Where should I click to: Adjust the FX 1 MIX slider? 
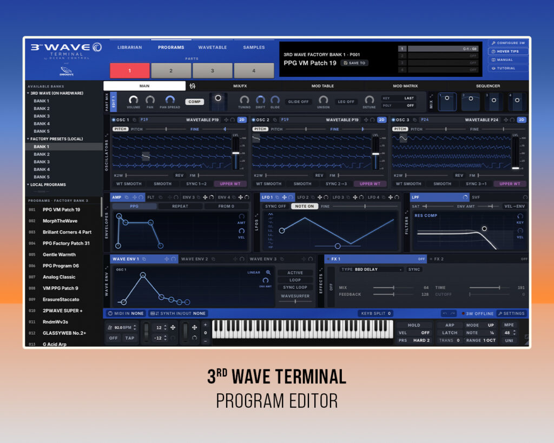click(393, 288)
